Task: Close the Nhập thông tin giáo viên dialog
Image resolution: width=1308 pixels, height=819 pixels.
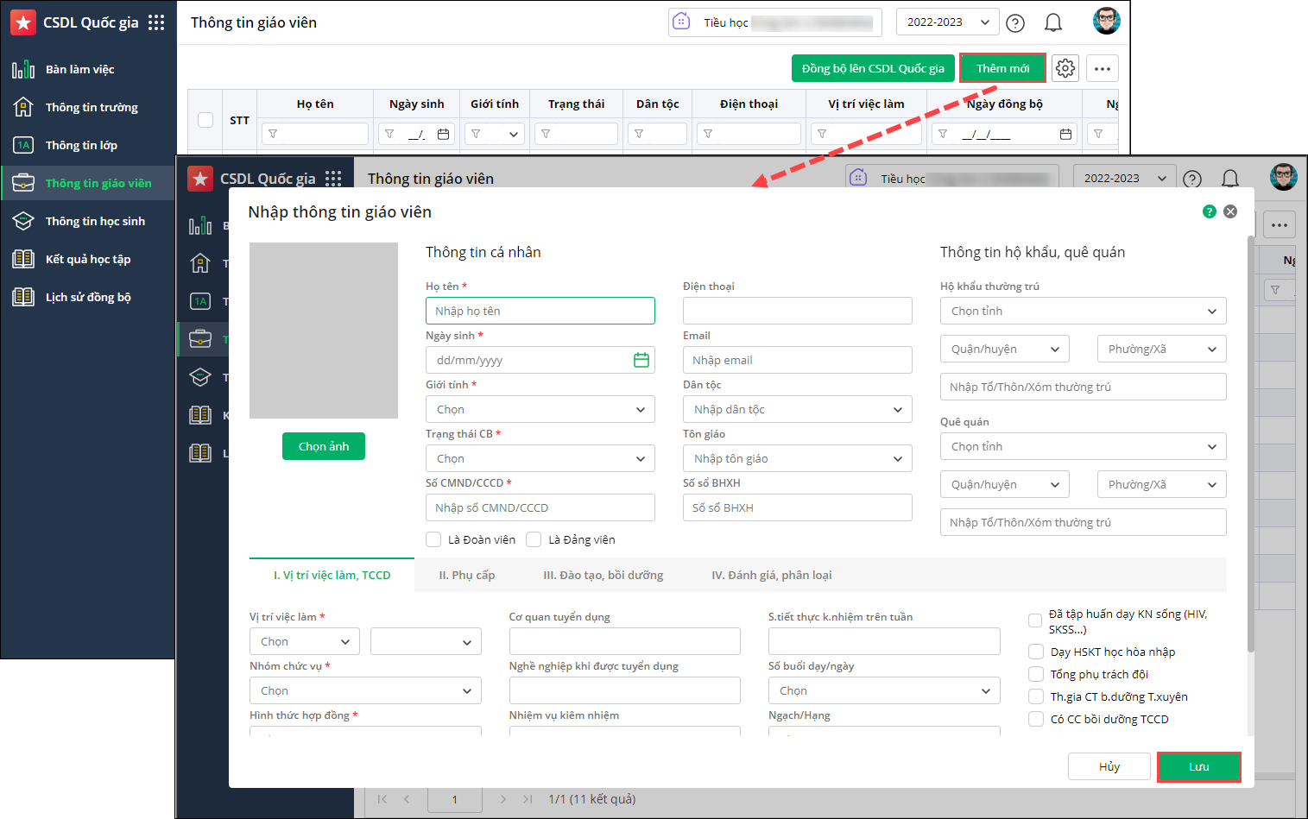Action: [1230, 211]
